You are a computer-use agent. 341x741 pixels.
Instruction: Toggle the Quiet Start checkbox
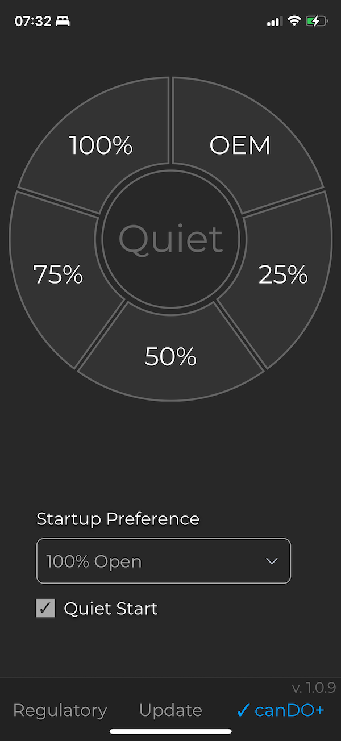[45, 608]
